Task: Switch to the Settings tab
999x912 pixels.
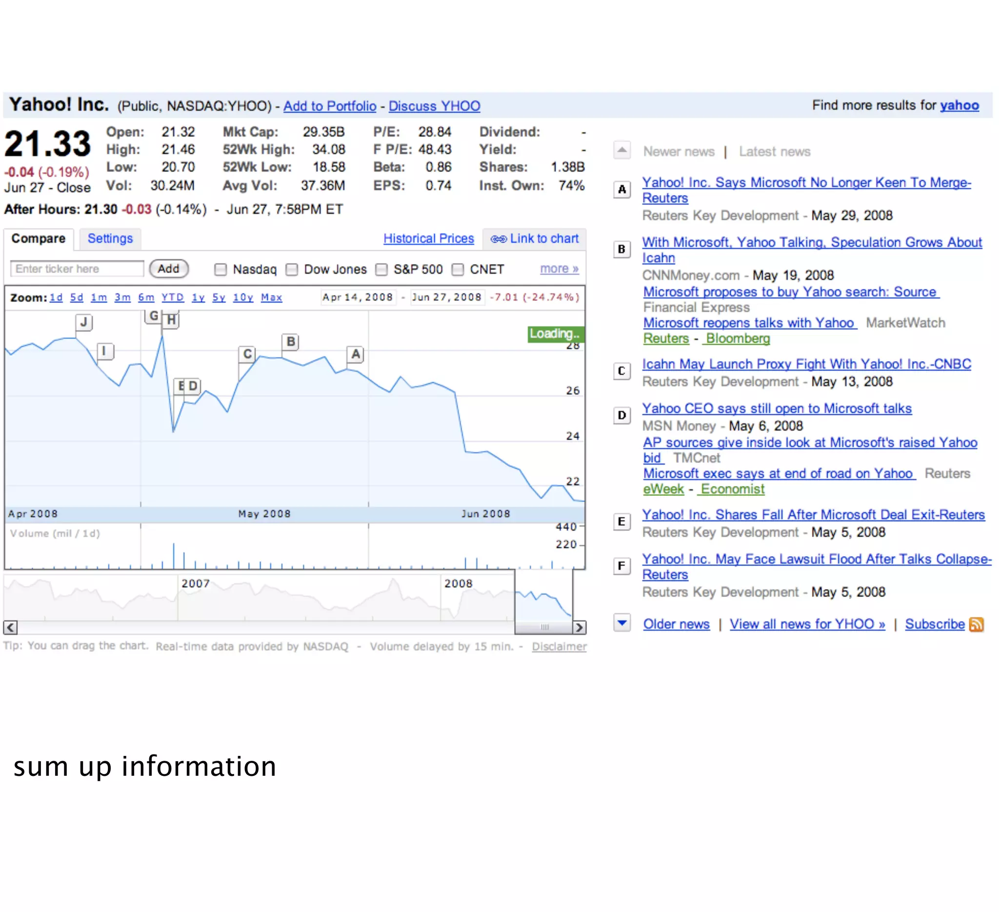Action: 110,239
